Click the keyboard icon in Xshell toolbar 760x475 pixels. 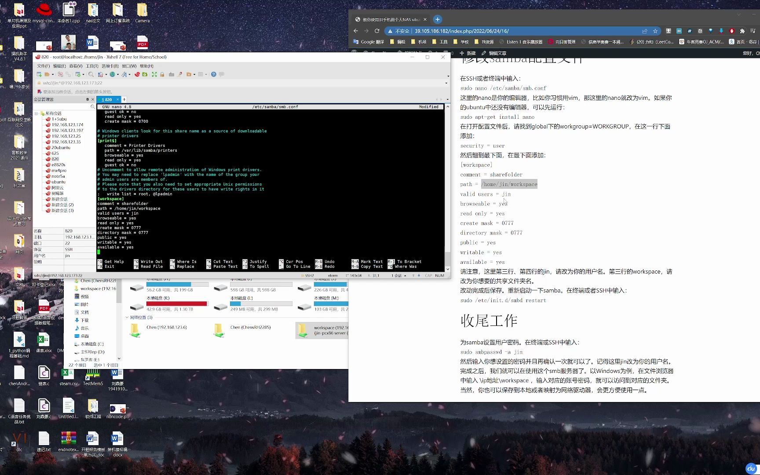[x=172, y=74]
